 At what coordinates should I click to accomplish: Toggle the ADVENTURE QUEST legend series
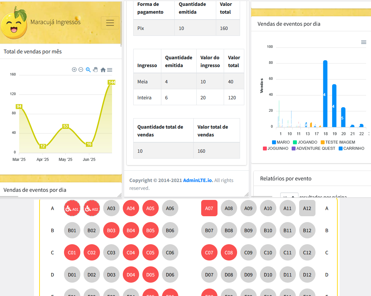click(313, 148)
